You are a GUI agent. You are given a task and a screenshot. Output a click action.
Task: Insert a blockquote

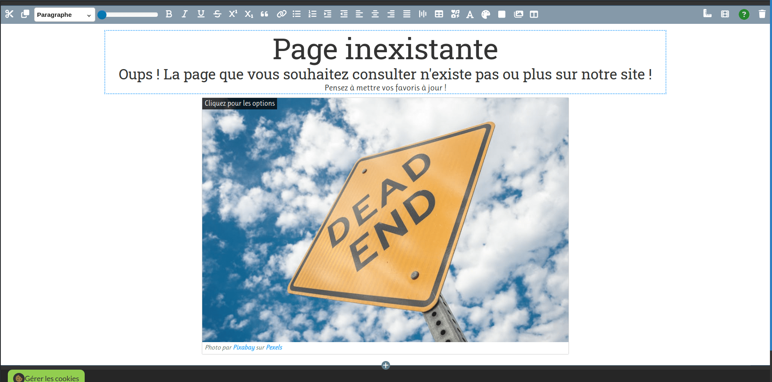264,14
